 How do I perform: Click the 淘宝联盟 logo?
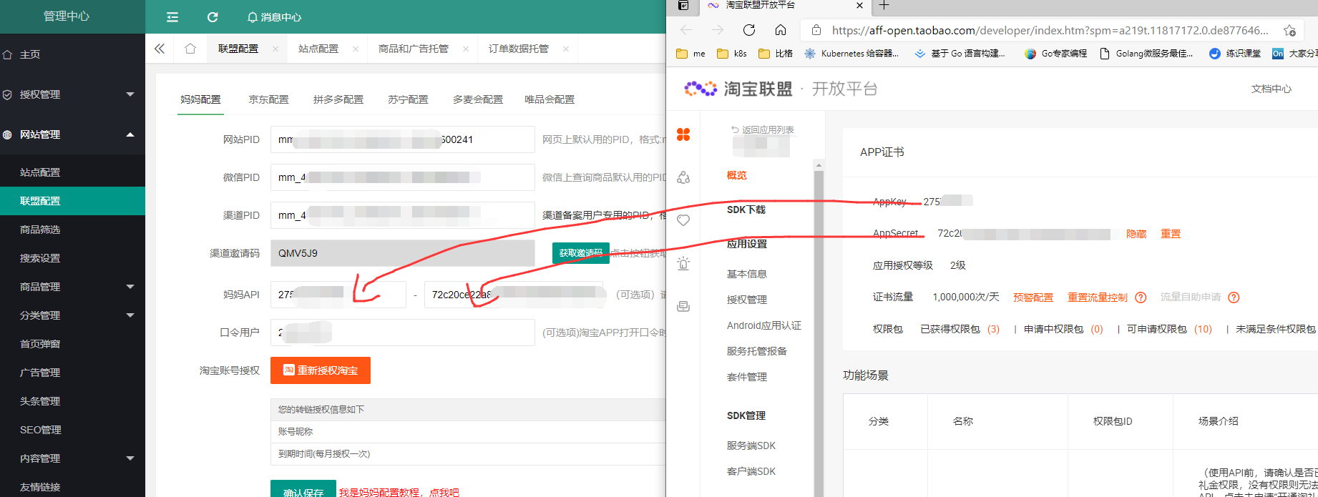click(x=738, y=89)
